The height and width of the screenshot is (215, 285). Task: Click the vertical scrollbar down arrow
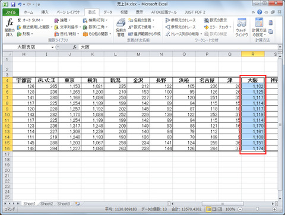(280, 198)
